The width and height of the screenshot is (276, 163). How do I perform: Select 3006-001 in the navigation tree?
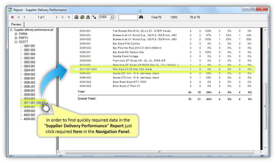29,78
